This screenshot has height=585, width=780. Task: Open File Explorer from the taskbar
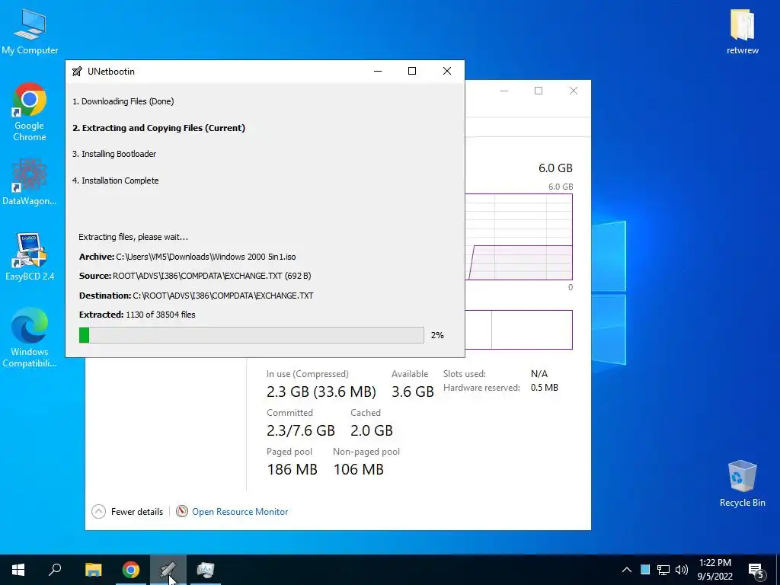pos(93,570)
